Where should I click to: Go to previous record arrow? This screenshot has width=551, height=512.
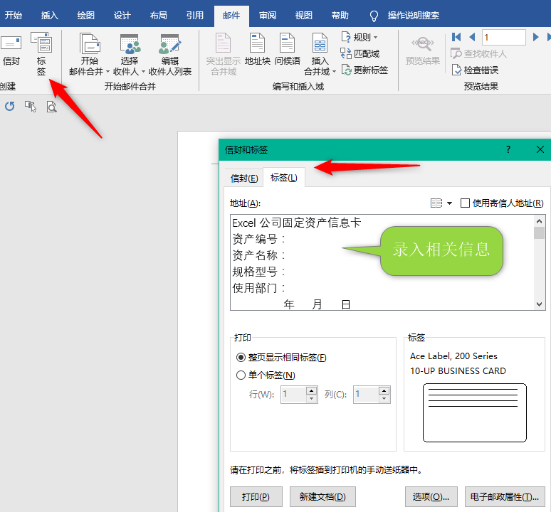tap(472, 37)
